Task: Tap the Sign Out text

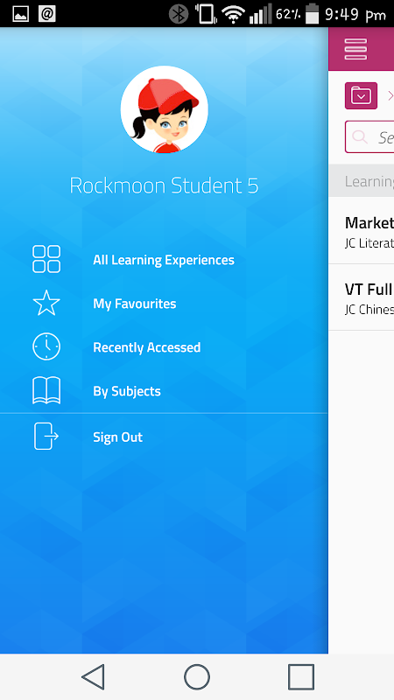Action: pyautogui.click(x=118, y=437)
